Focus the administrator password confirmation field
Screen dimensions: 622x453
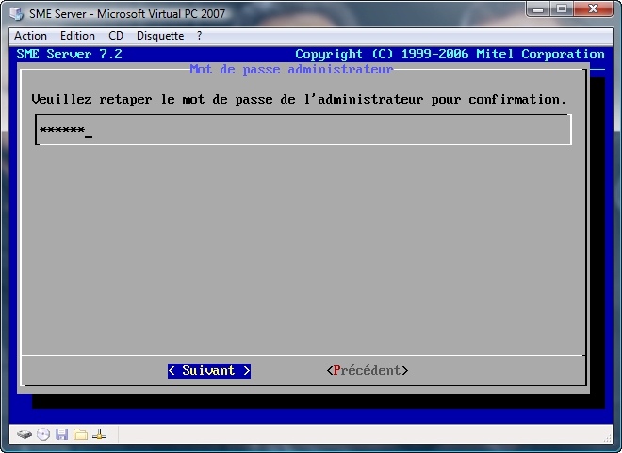[303, 130]
